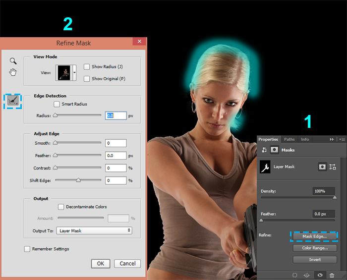
Task: Load selection from mask icon
Action: (x=295, y=275)
